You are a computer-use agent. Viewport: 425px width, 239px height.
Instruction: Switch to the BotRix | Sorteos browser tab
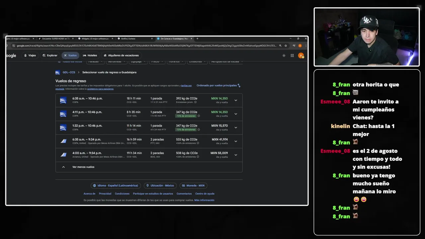tap(134, 39)
